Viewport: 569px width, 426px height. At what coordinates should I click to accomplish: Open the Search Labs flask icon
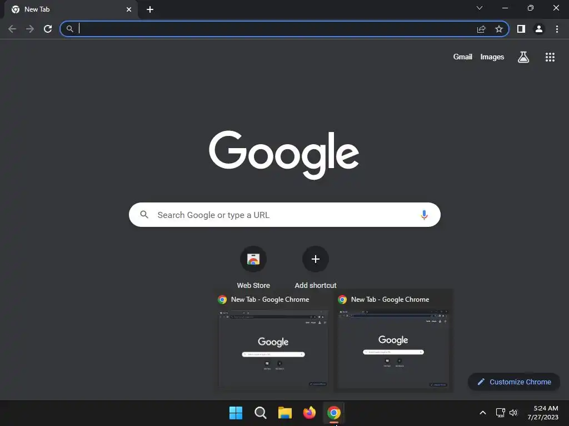[x=523, y=57]
